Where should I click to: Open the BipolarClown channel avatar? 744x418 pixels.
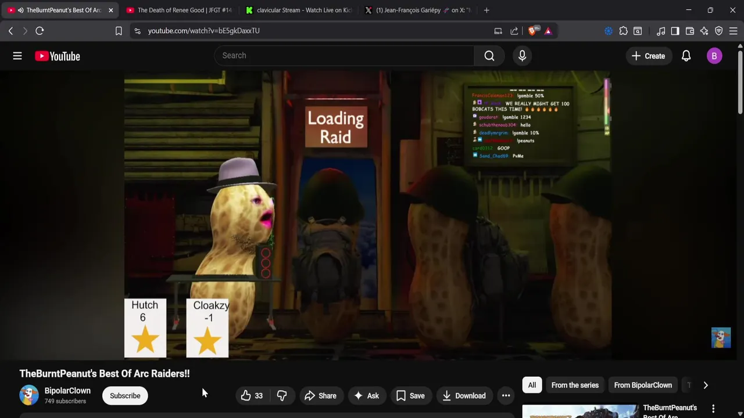coord(28,395)
